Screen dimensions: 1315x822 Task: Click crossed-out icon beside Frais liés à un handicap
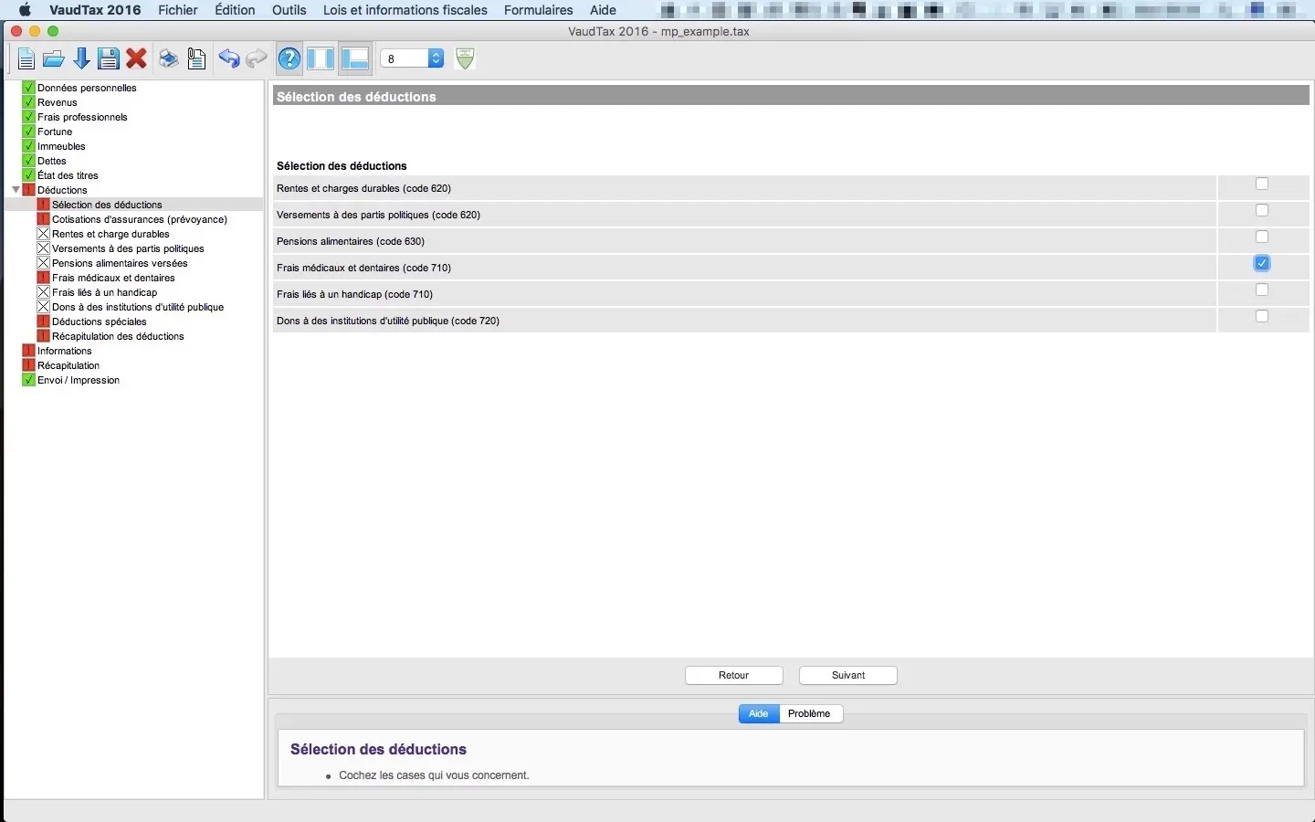(x=43, y=292)
